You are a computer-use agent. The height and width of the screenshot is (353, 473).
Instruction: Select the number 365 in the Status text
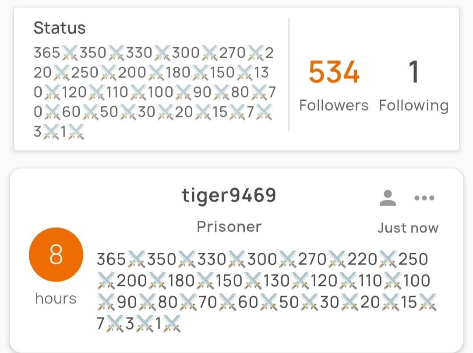click(x=47, y=53)
